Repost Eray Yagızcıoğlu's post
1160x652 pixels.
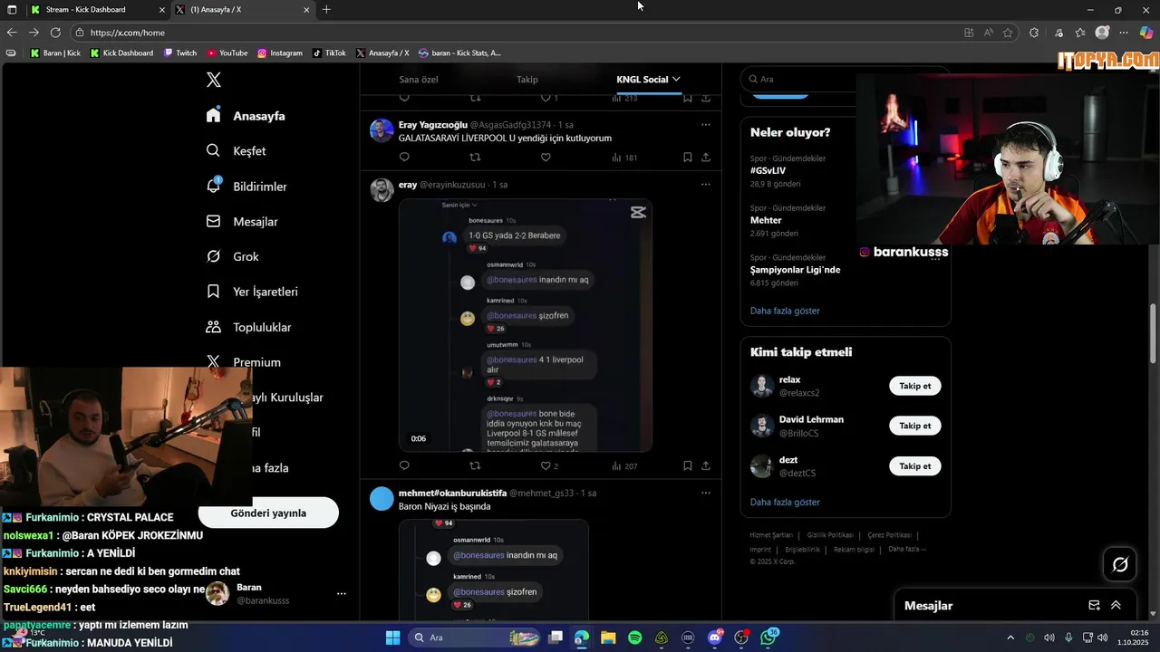coord(475,158)
